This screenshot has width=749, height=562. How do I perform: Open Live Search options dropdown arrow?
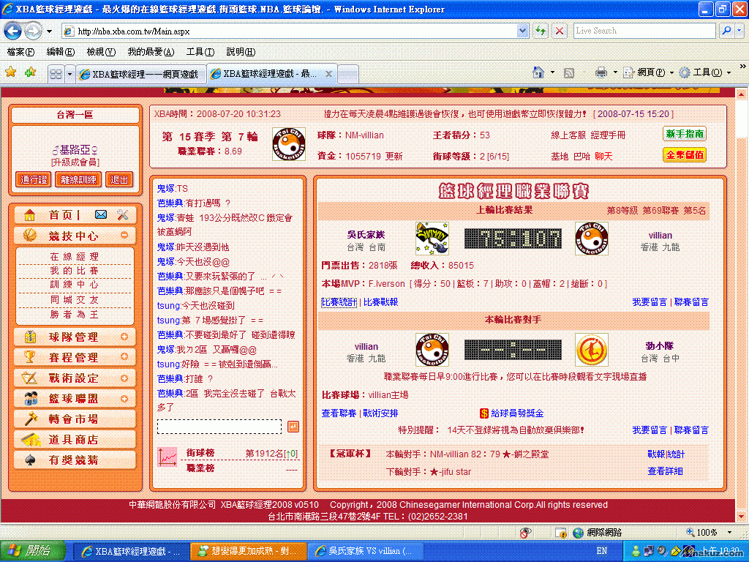coord(739,31)
